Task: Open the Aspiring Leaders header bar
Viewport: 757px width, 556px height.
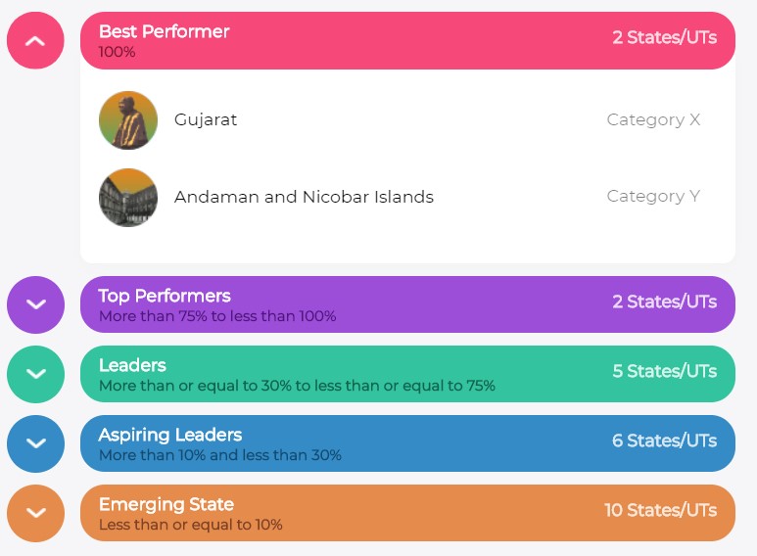Action: pyautogui.click(x=407, y=443)
